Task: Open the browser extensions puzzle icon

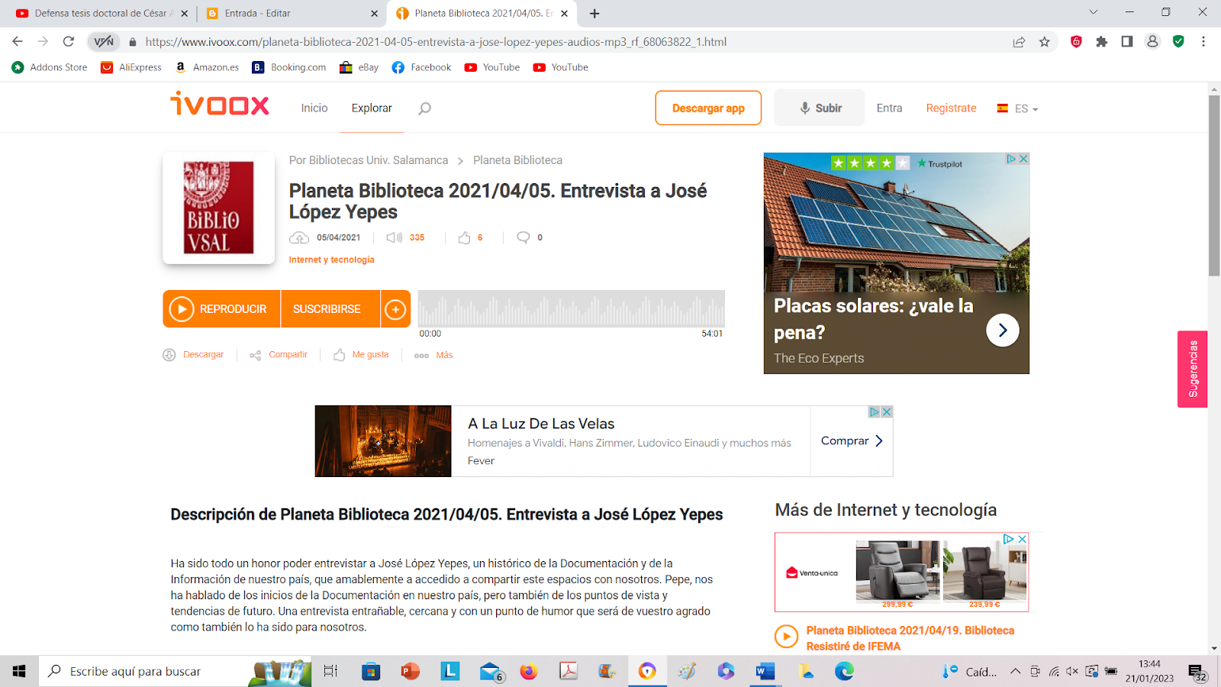Action: tap(1101, 42)
